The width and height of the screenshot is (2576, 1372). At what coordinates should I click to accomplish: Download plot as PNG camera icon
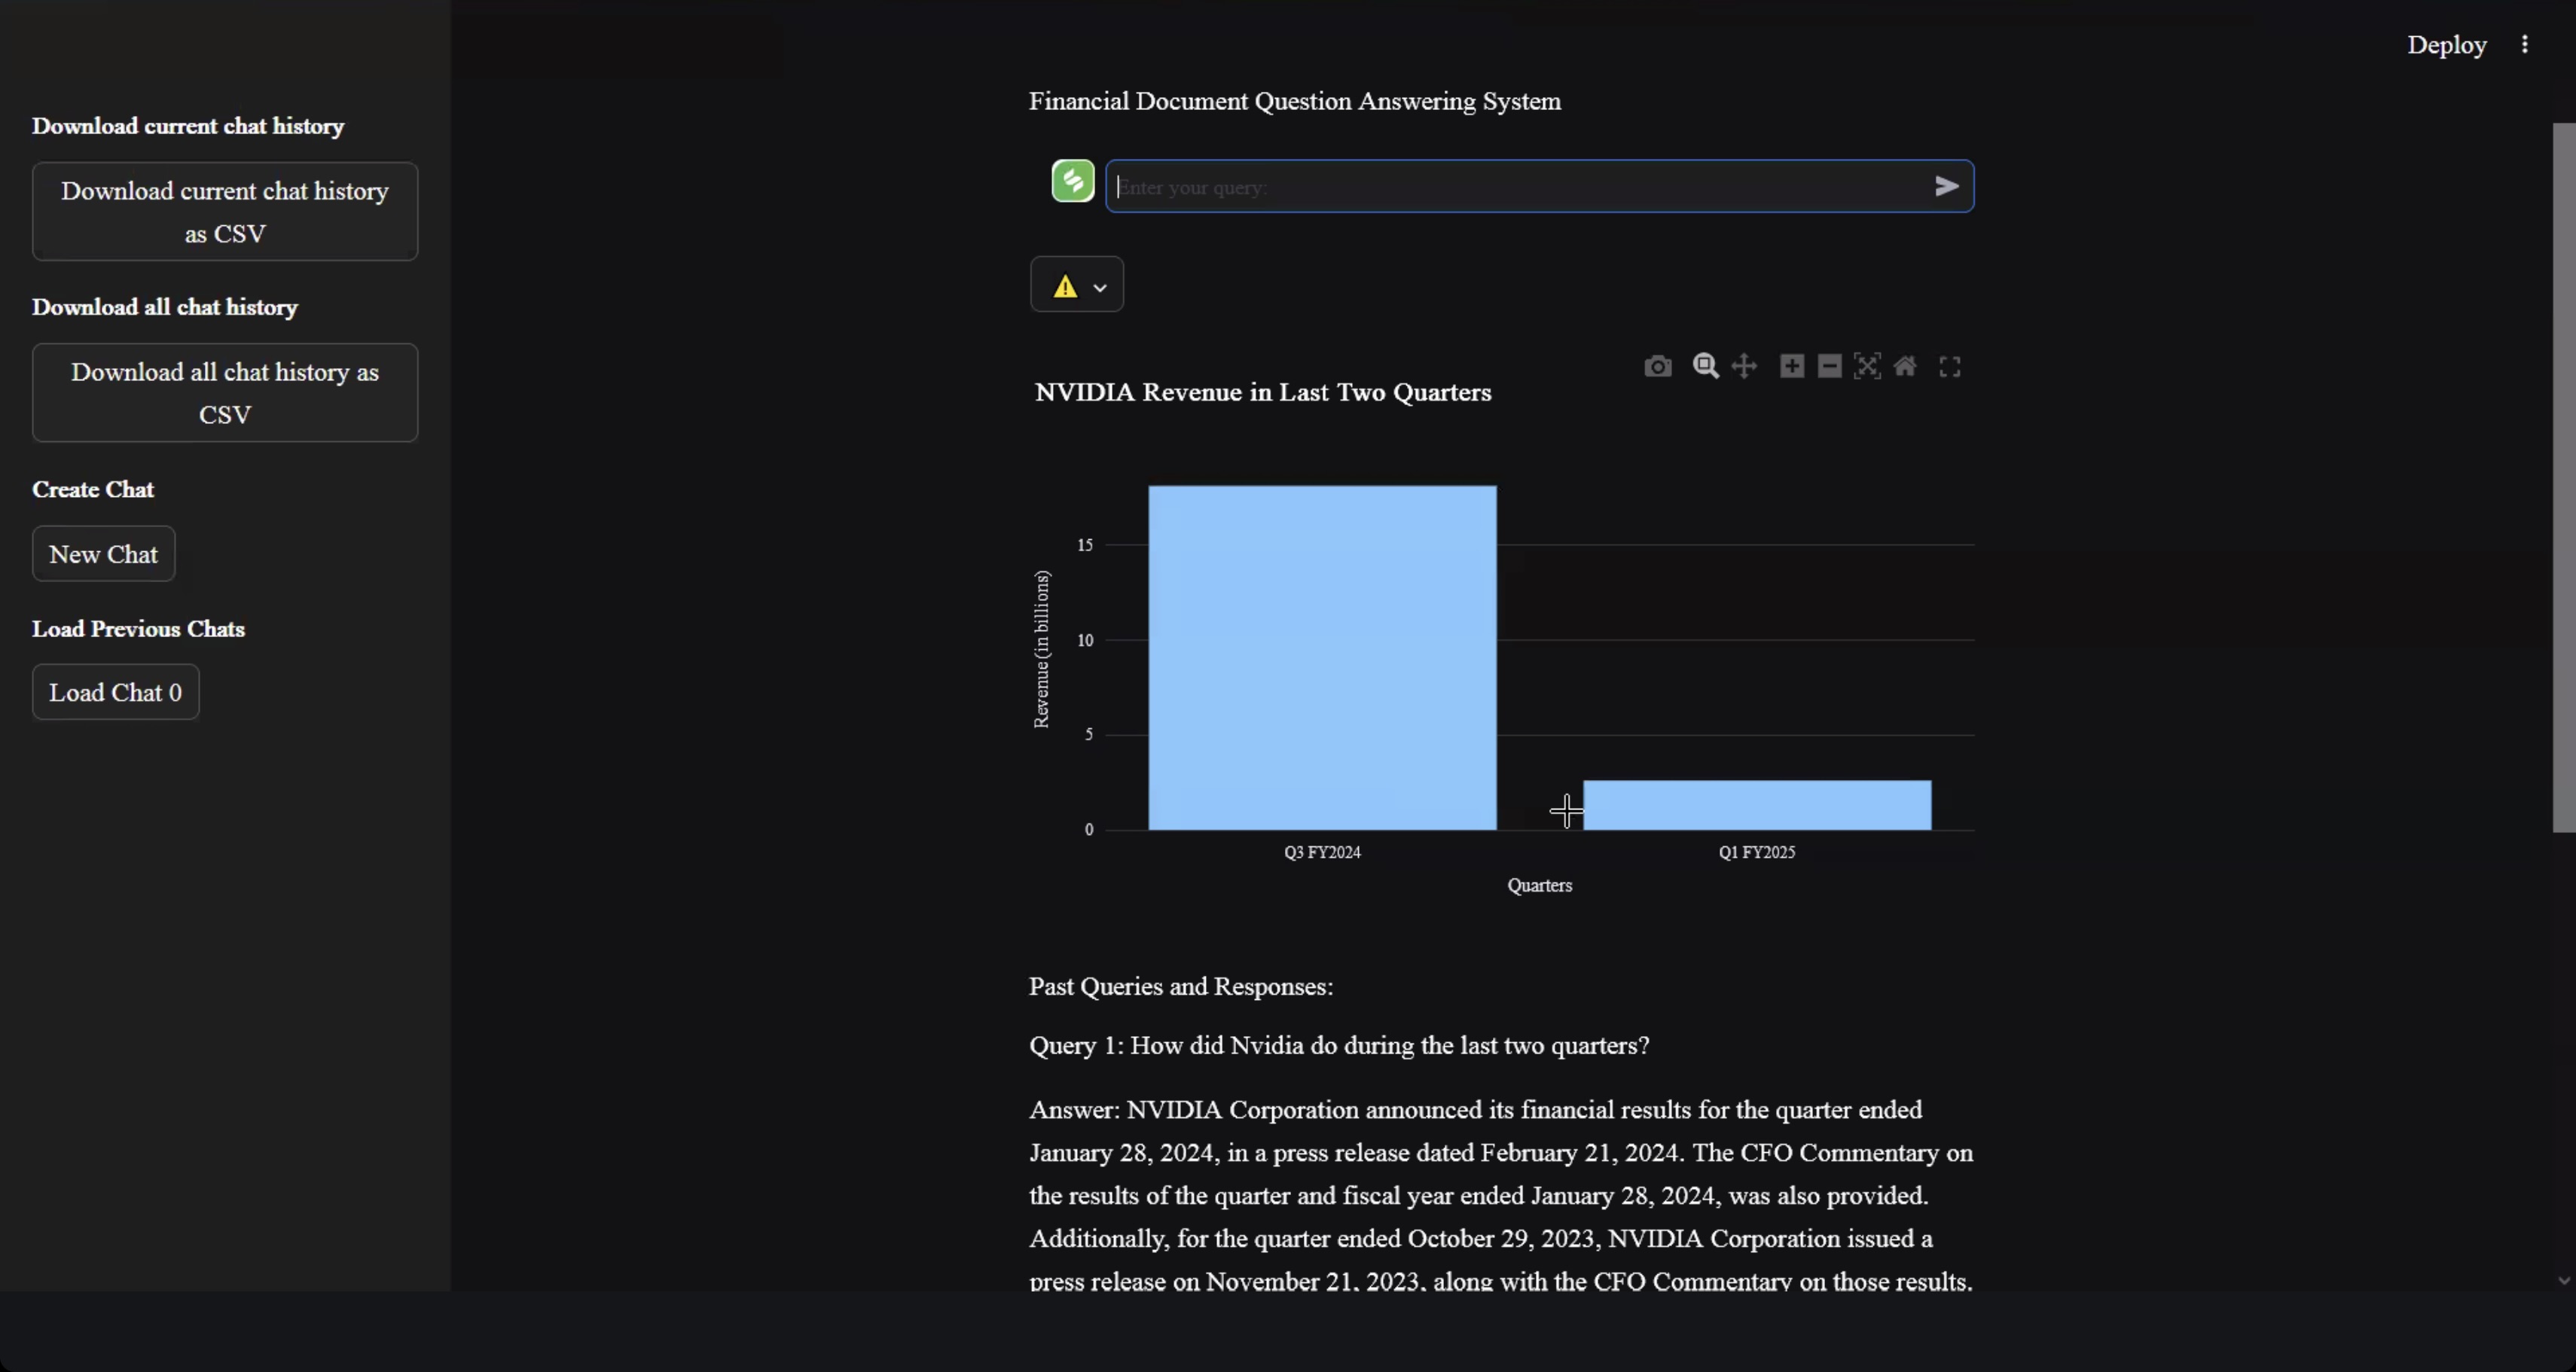[1657, 367]
